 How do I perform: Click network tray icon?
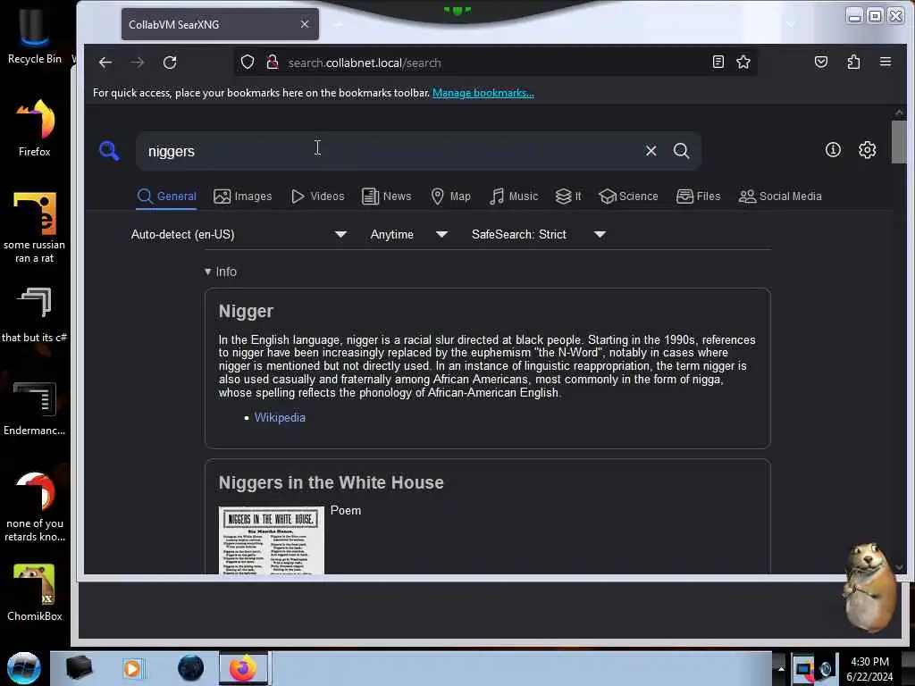click(804, 669)
